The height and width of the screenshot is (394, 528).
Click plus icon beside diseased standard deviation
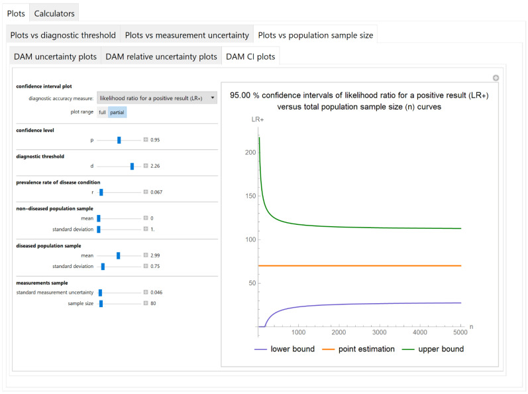pyautogui.click(x=146, y=266)
